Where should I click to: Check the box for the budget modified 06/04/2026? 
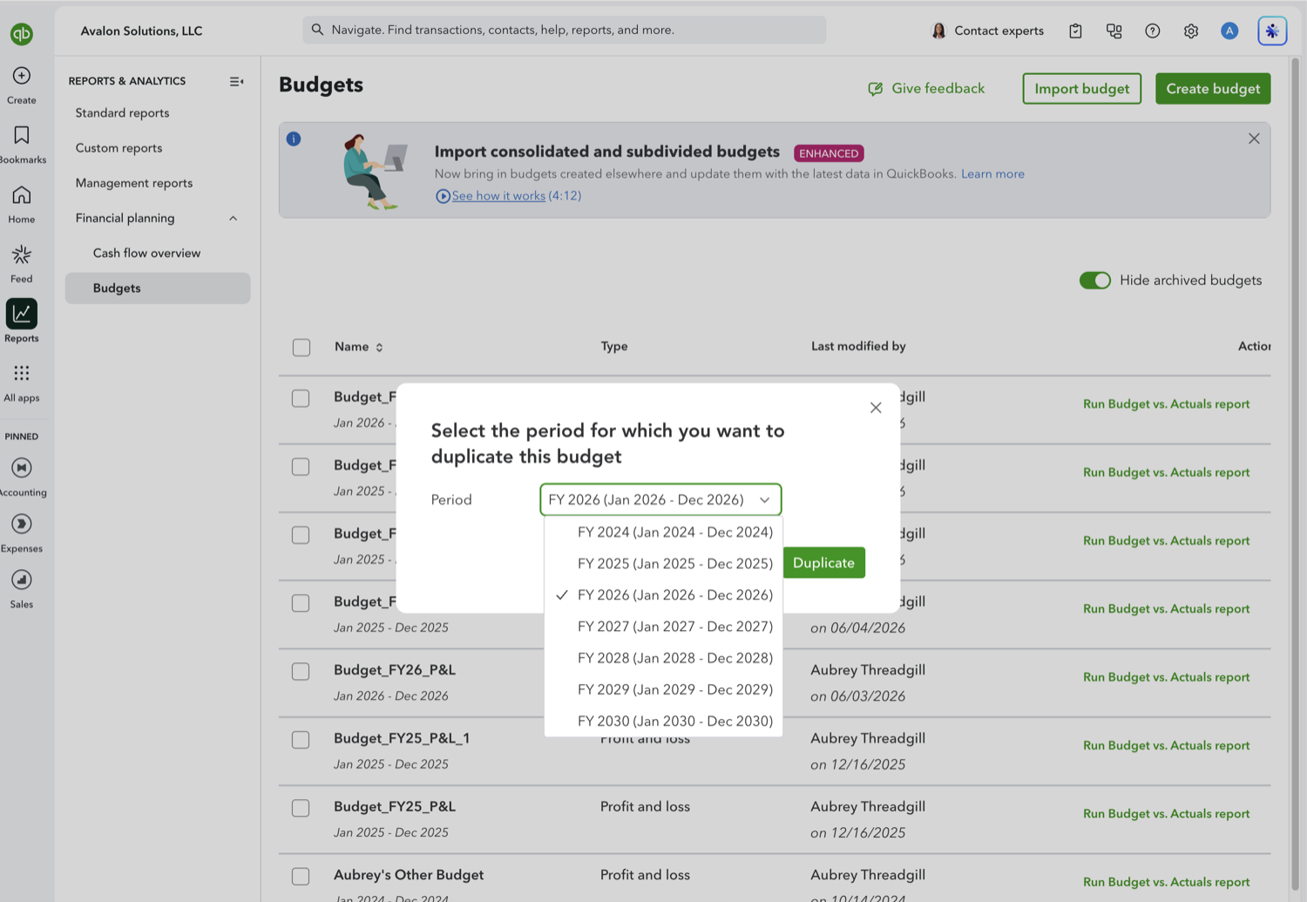pyautogui.click(x=301, y=603)
